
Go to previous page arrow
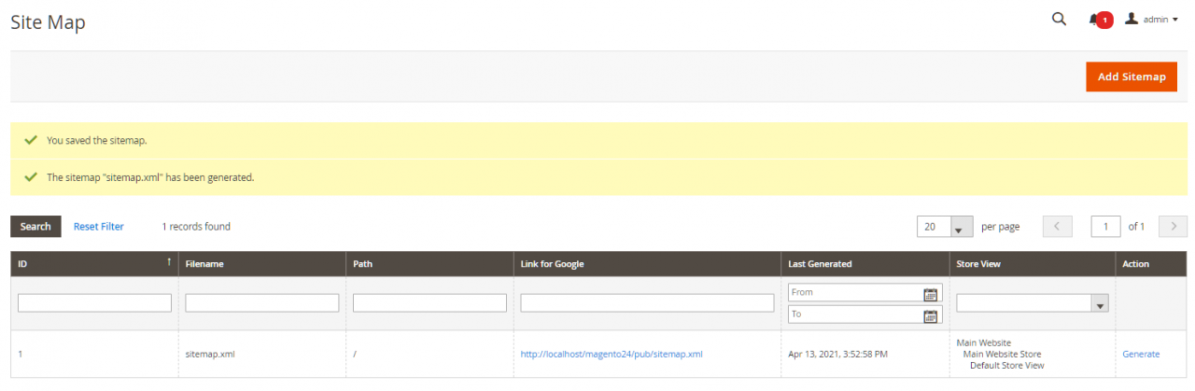1057,227
